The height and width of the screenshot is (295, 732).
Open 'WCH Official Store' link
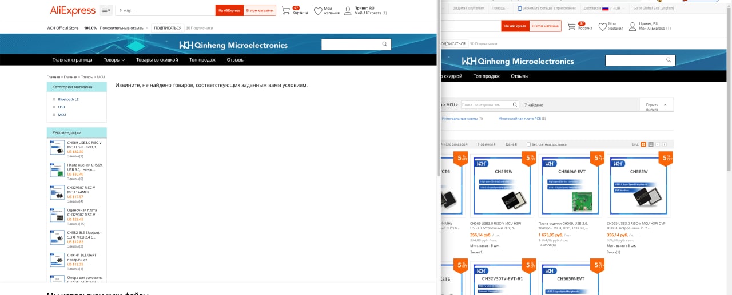click(62, 27)
